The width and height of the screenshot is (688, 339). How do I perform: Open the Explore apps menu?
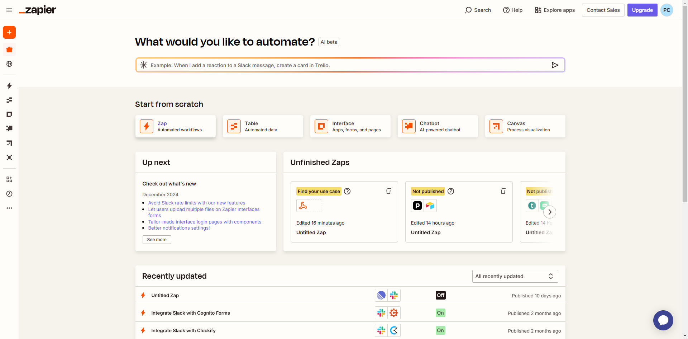point(555,10)
